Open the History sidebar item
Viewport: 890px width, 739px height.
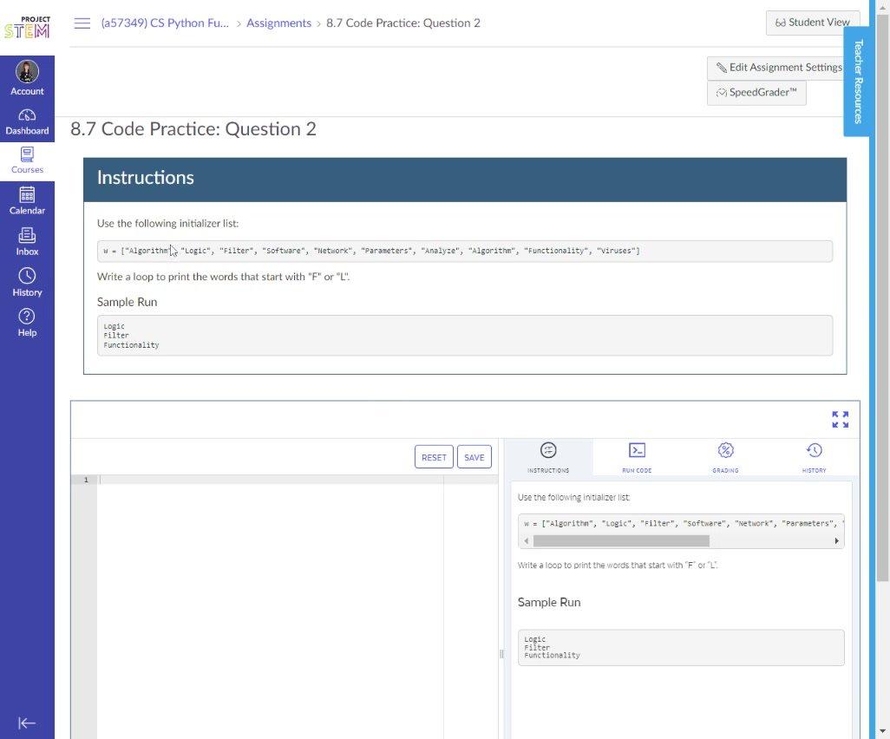click(x=27, y=282)
